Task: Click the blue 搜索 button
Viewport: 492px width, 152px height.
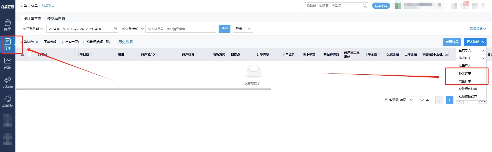Action: click(225, 29)
